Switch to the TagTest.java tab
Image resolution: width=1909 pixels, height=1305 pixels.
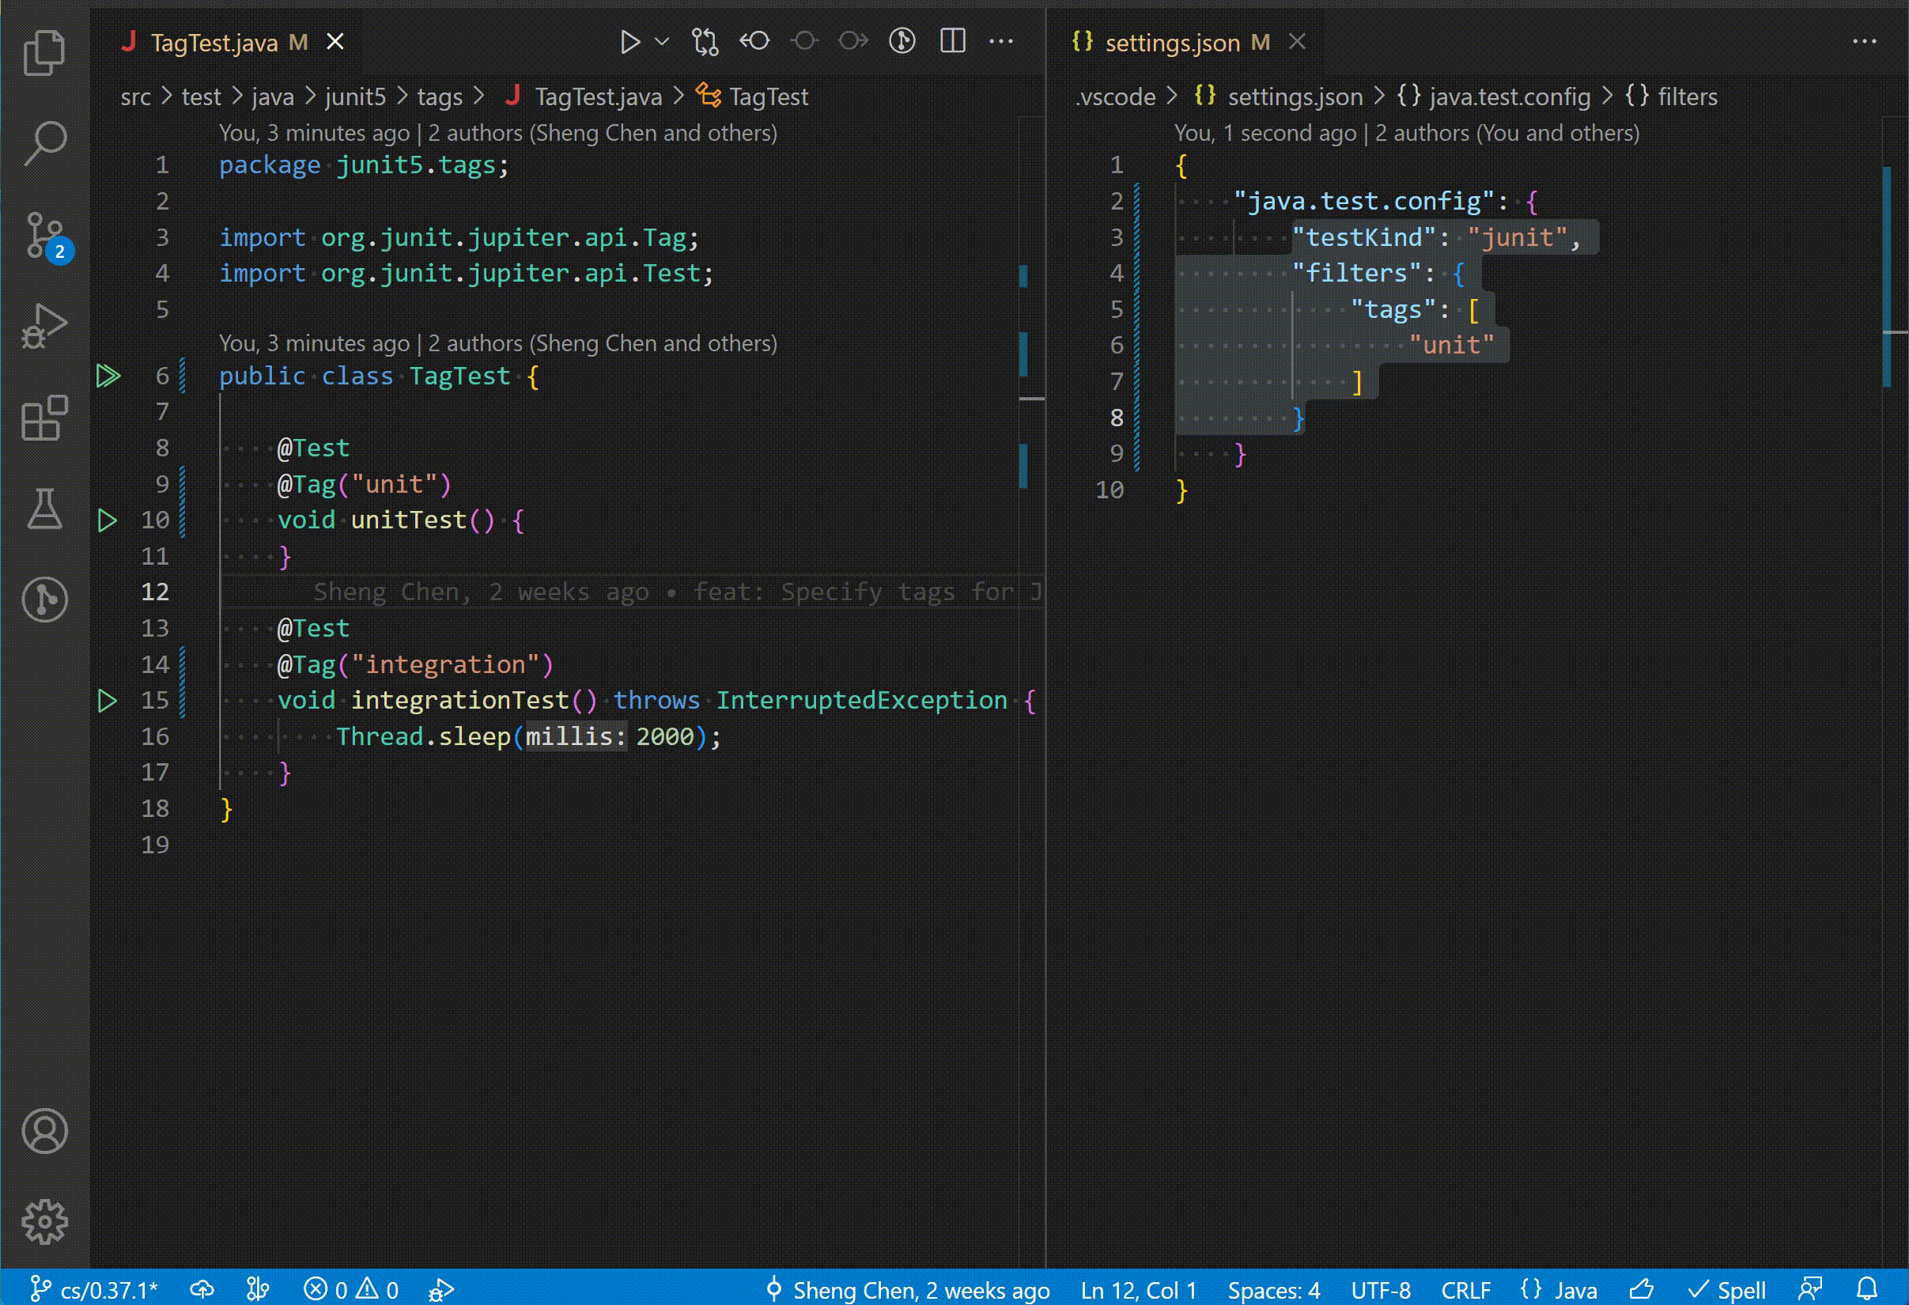215,41
